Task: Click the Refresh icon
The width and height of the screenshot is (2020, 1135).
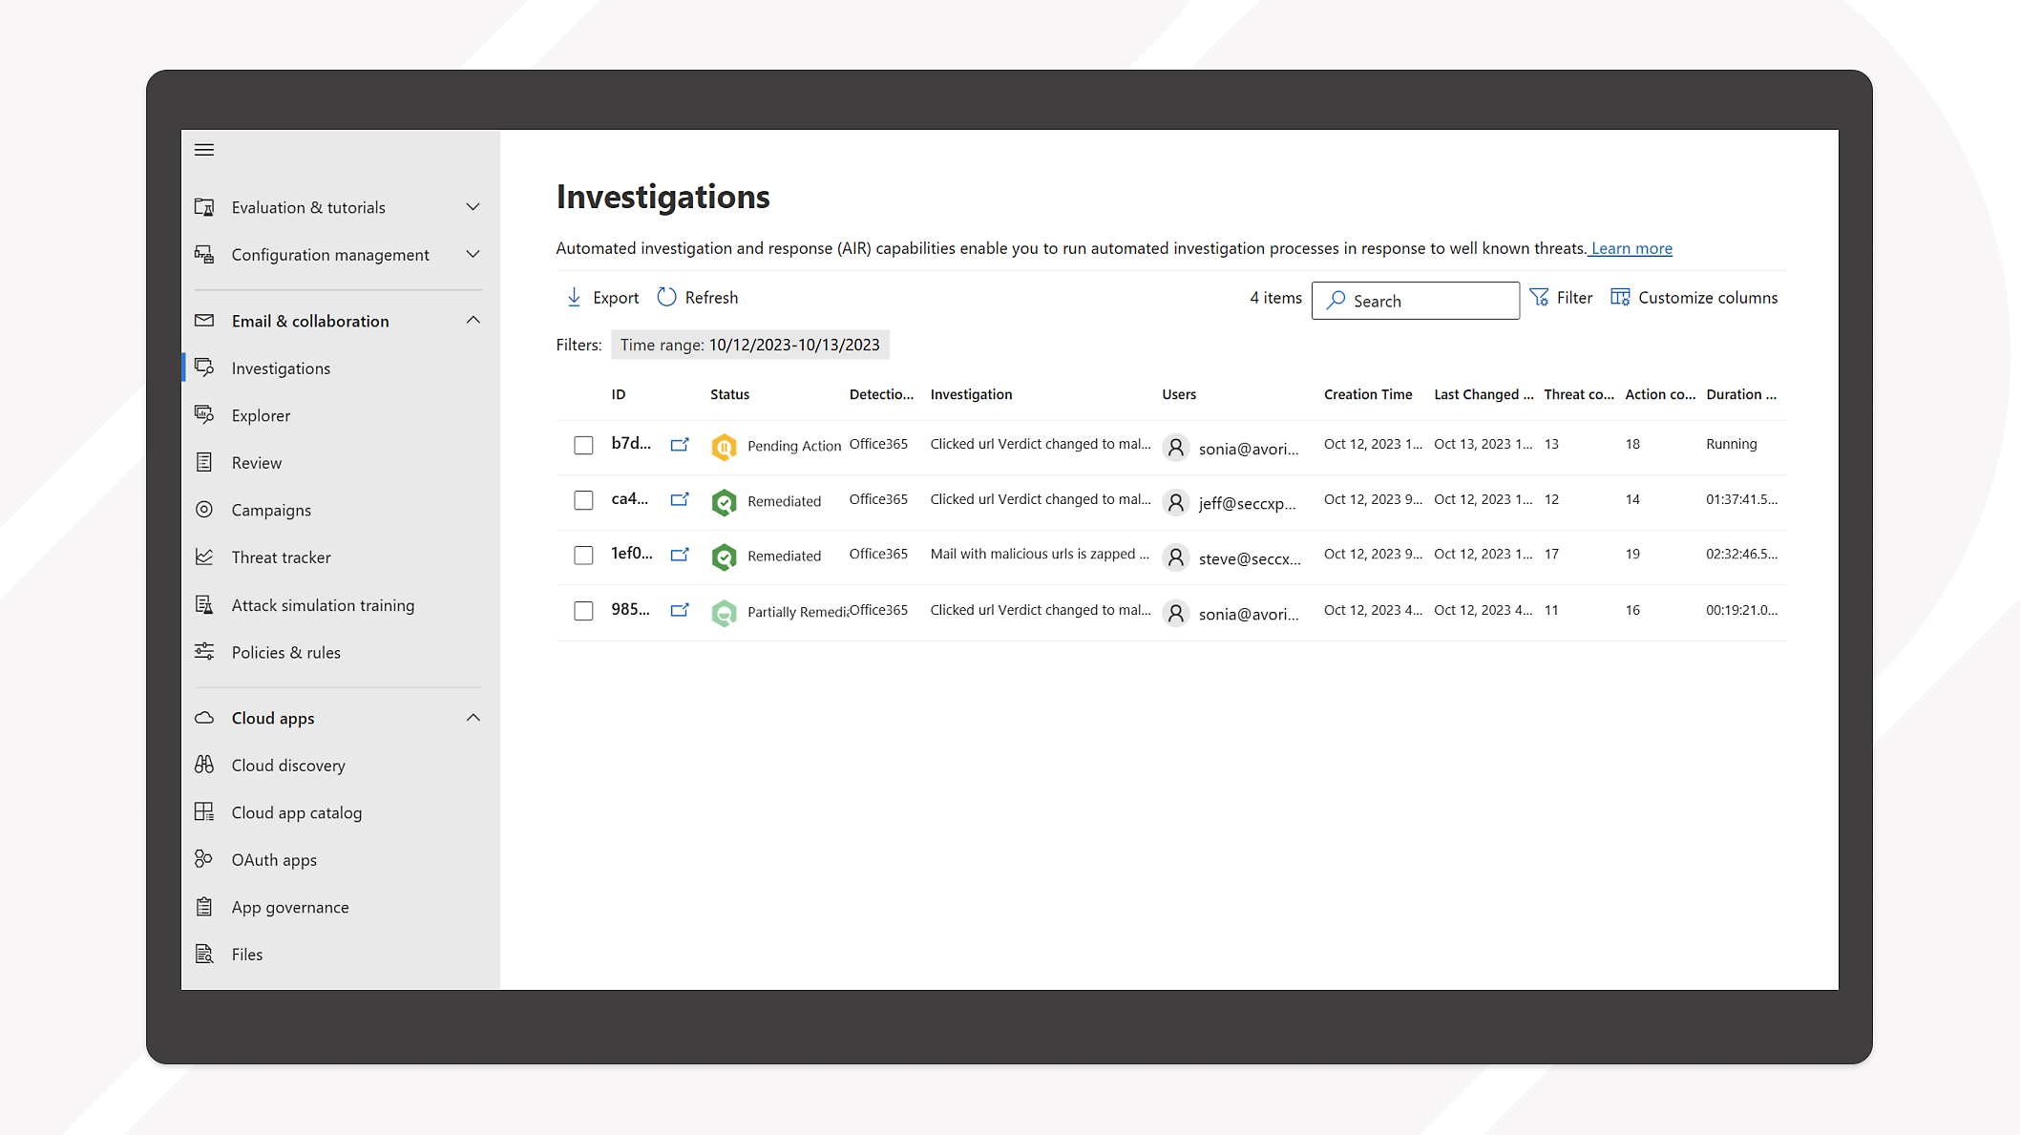Action: (x=666, y=298)
